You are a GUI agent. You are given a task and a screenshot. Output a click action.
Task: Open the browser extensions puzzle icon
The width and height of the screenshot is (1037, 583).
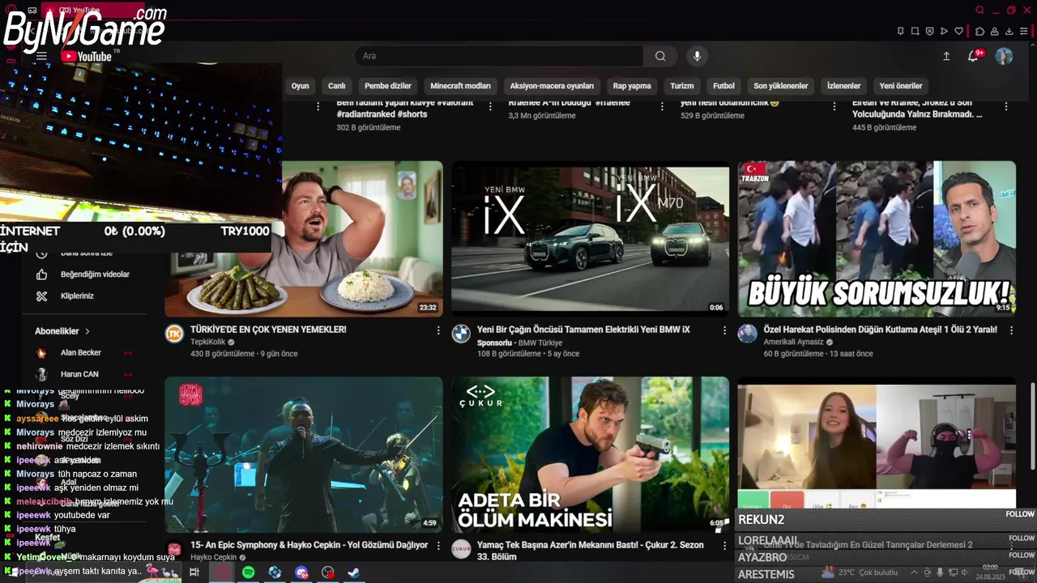(979, 31)
